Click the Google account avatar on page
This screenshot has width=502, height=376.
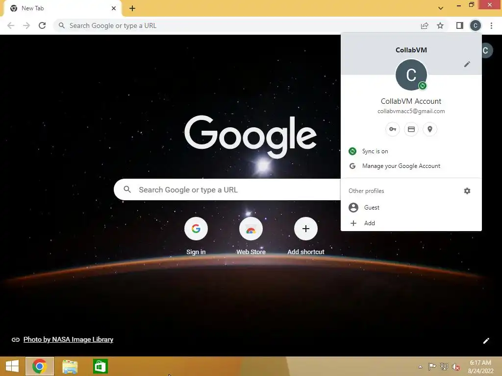click(x=486, y=50)
